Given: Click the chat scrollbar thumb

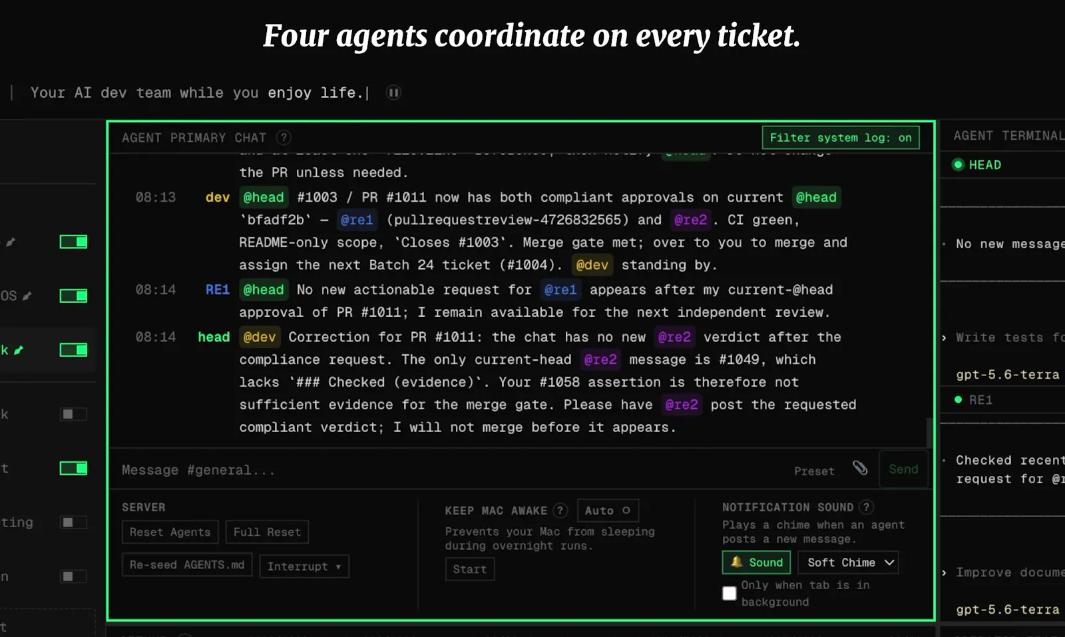Looking at the screenshot, I should pyautogui.click(x=930, y=433).
